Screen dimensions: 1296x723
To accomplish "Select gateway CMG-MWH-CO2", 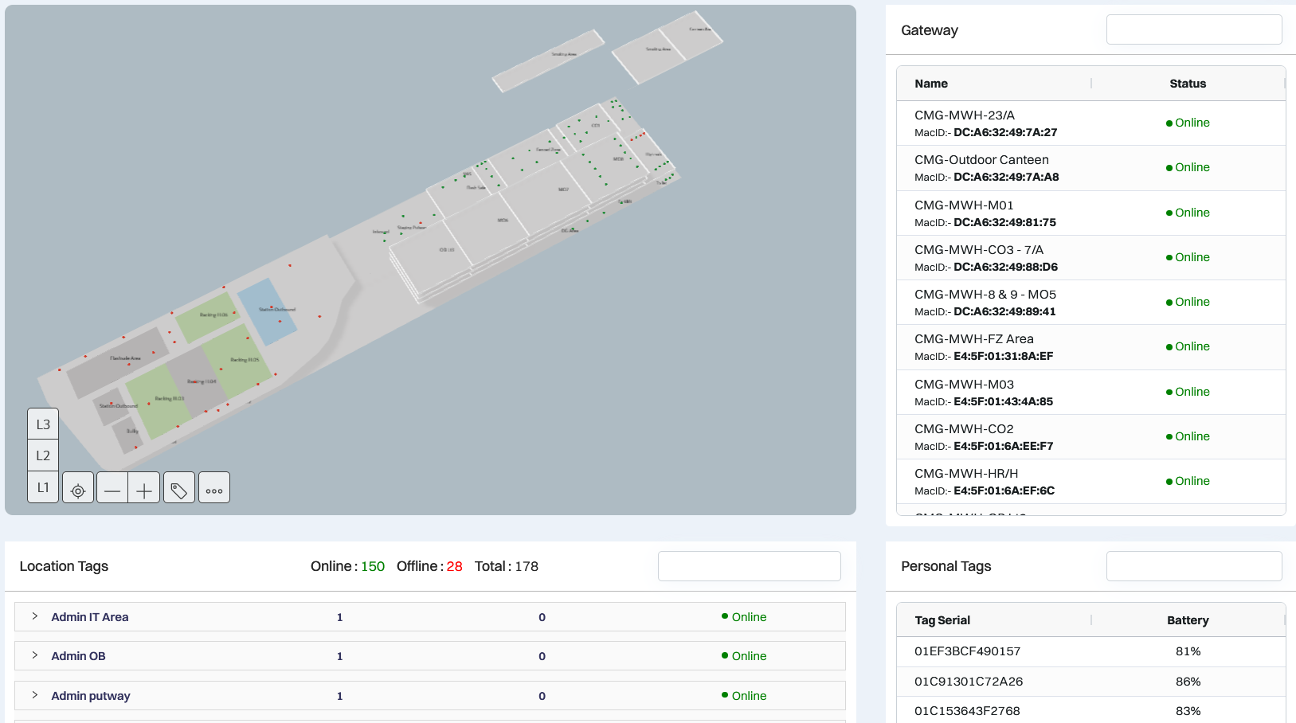I will pos(1091,437).
